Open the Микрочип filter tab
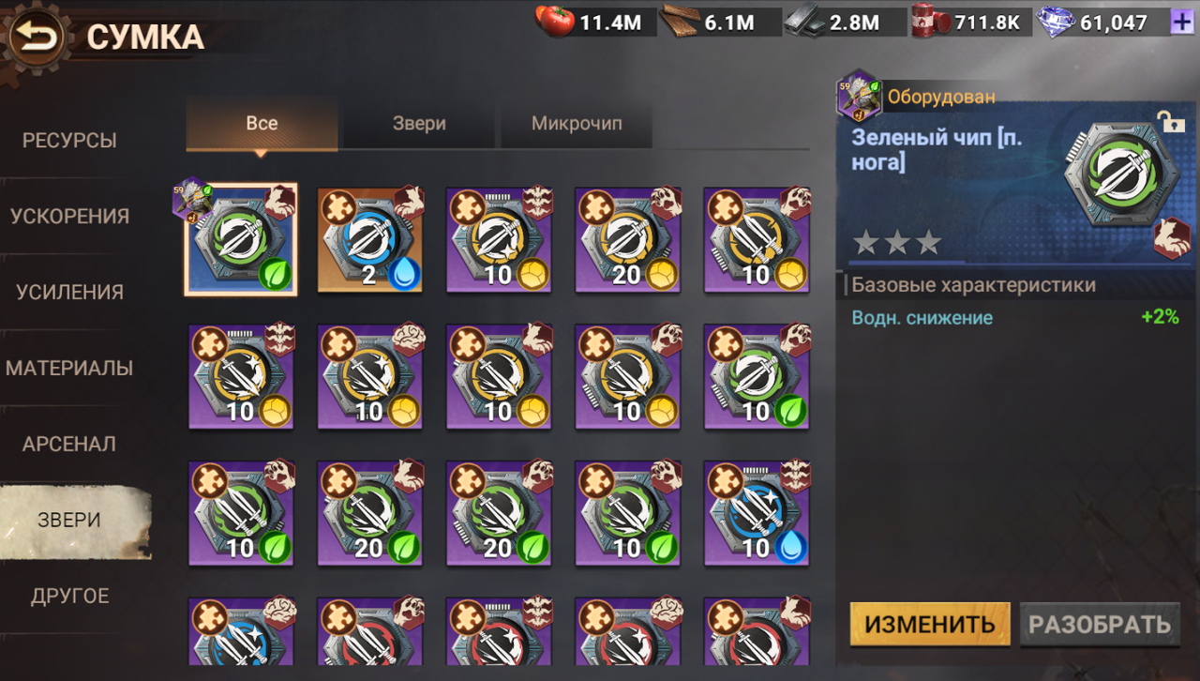 tap(577, 124)
